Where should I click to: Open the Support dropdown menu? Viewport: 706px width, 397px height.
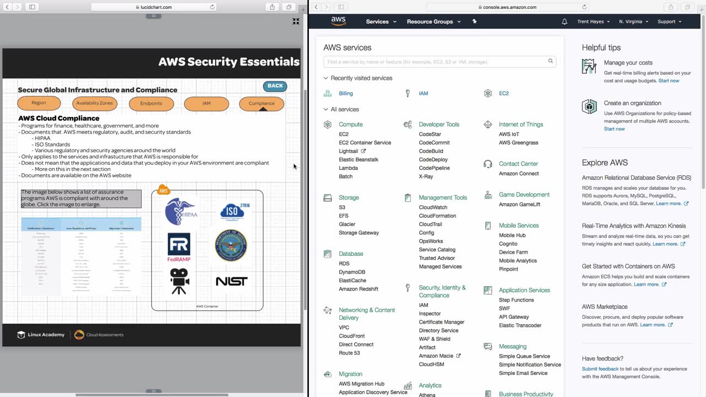[670, 22]
